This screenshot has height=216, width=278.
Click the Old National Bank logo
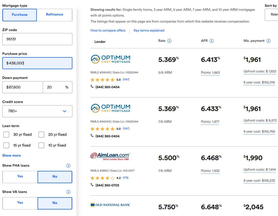click(110, 205)
